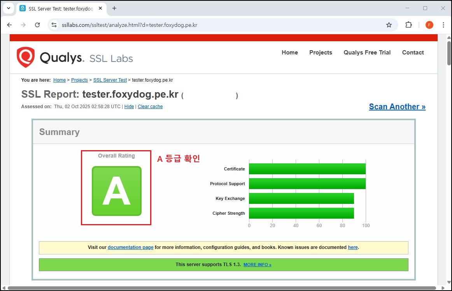Bookmark this page with the star icon
The height and width of the screenshot is (291, 452).
[389, 25]
